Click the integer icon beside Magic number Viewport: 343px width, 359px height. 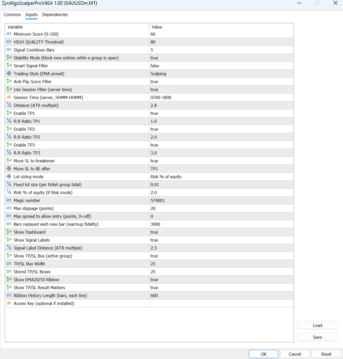tap(9, 201)
